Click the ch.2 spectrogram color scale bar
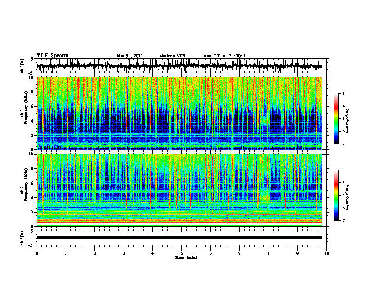Viewport: 368px width, 284px height. pos(336,195)
